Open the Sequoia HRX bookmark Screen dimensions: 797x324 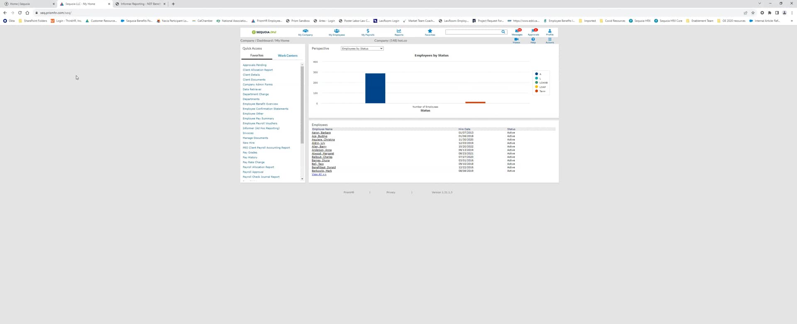click(640, 21)
